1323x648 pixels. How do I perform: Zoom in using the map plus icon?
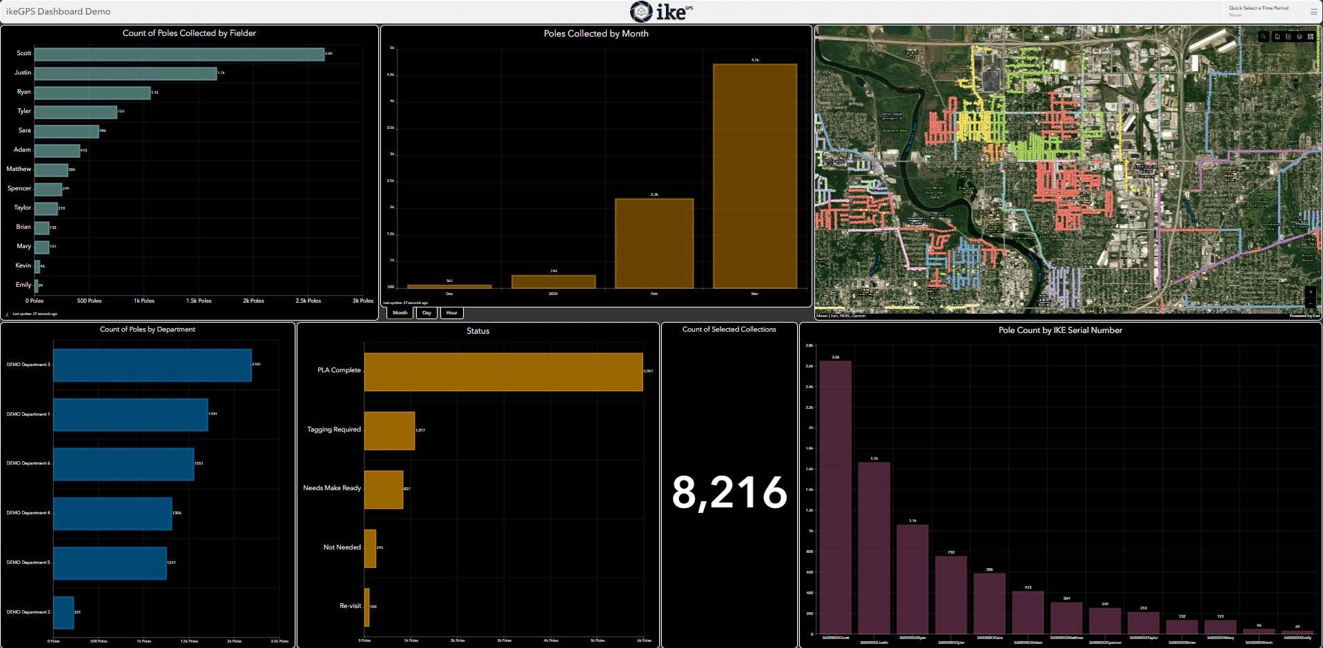click(1311, 292)
